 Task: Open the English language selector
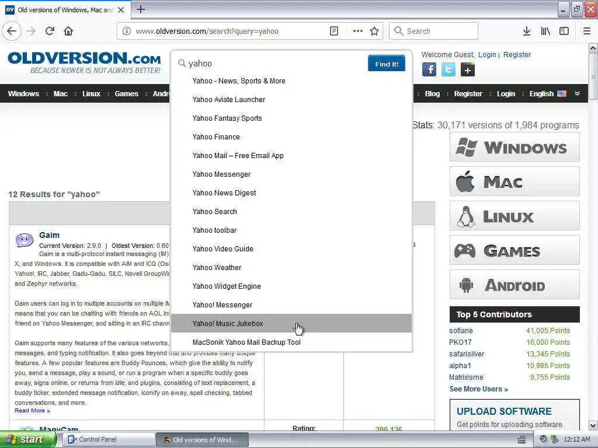548,94
